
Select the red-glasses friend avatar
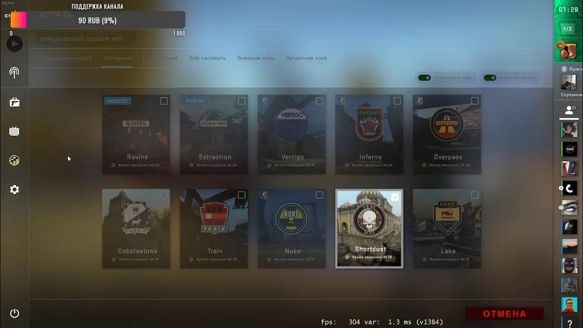[x=569, y=304]
